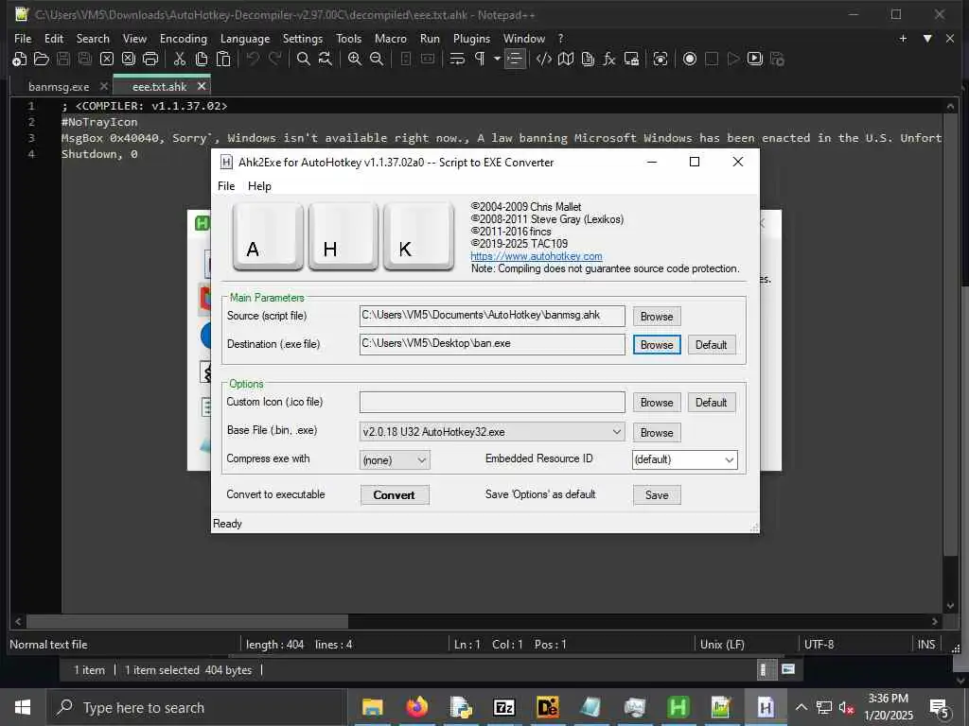Click the Custom Icon path field

point(492,402)
